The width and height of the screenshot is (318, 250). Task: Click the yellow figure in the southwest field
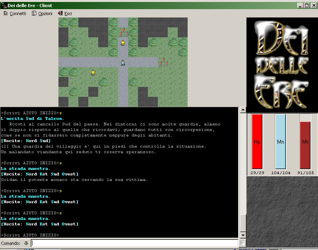[93, 73]
